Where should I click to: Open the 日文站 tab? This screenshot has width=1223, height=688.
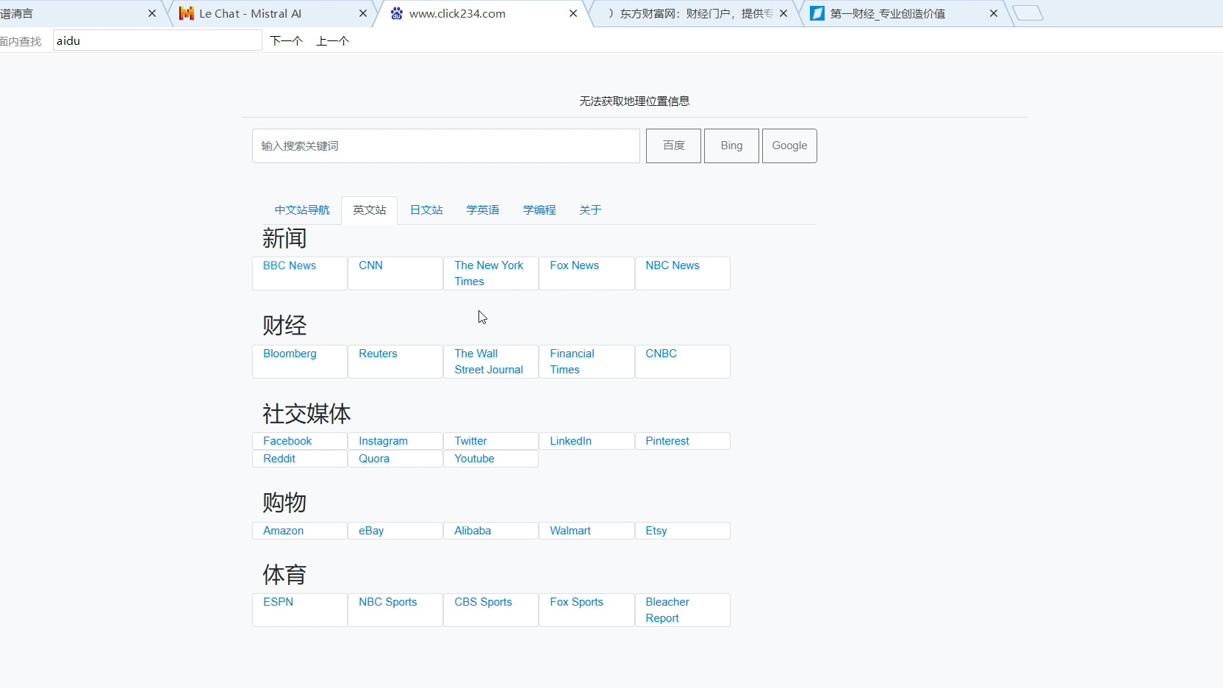pyautogui.click(x=426, y=210)
